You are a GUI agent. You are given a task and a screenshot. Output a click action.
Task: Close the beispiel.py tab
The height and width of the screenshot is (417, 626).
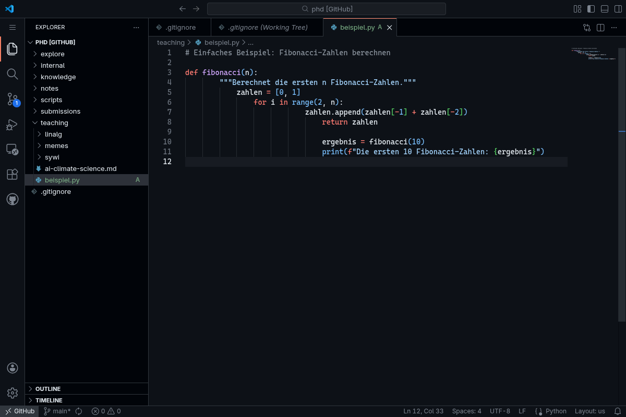click(389, 28)
